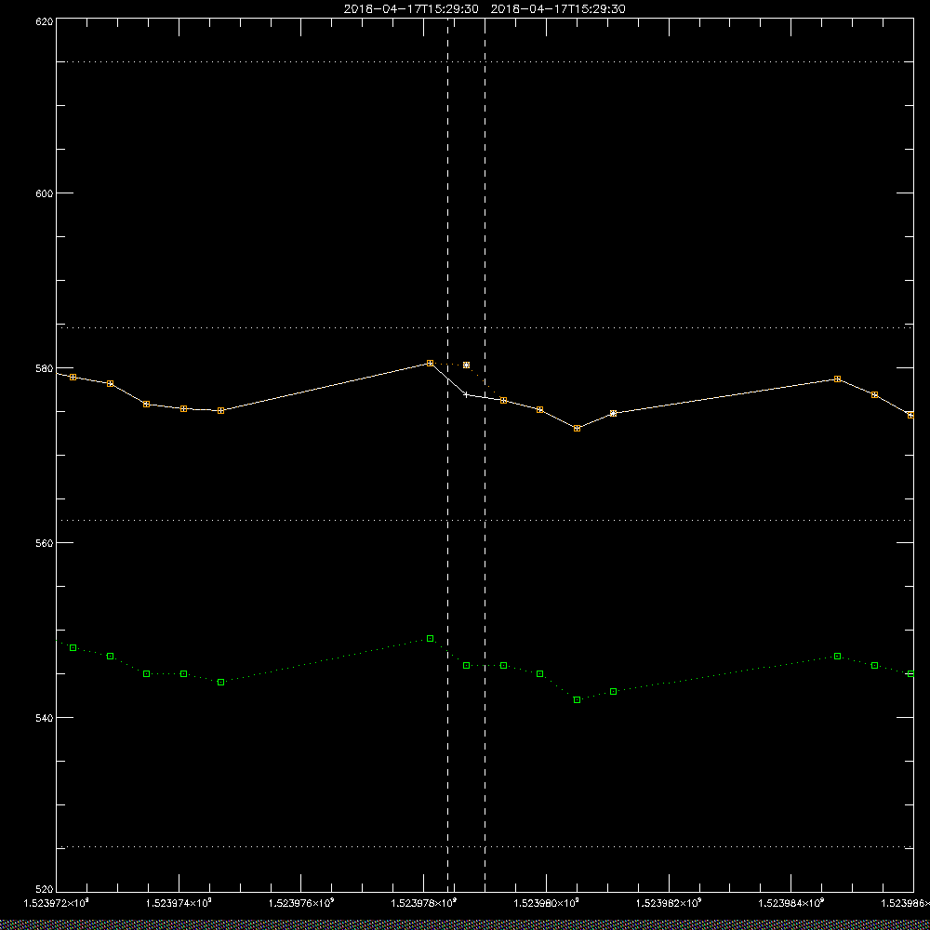
Task: Click x-axis label 1.523974×10⁹
Action: pos(179,903)
